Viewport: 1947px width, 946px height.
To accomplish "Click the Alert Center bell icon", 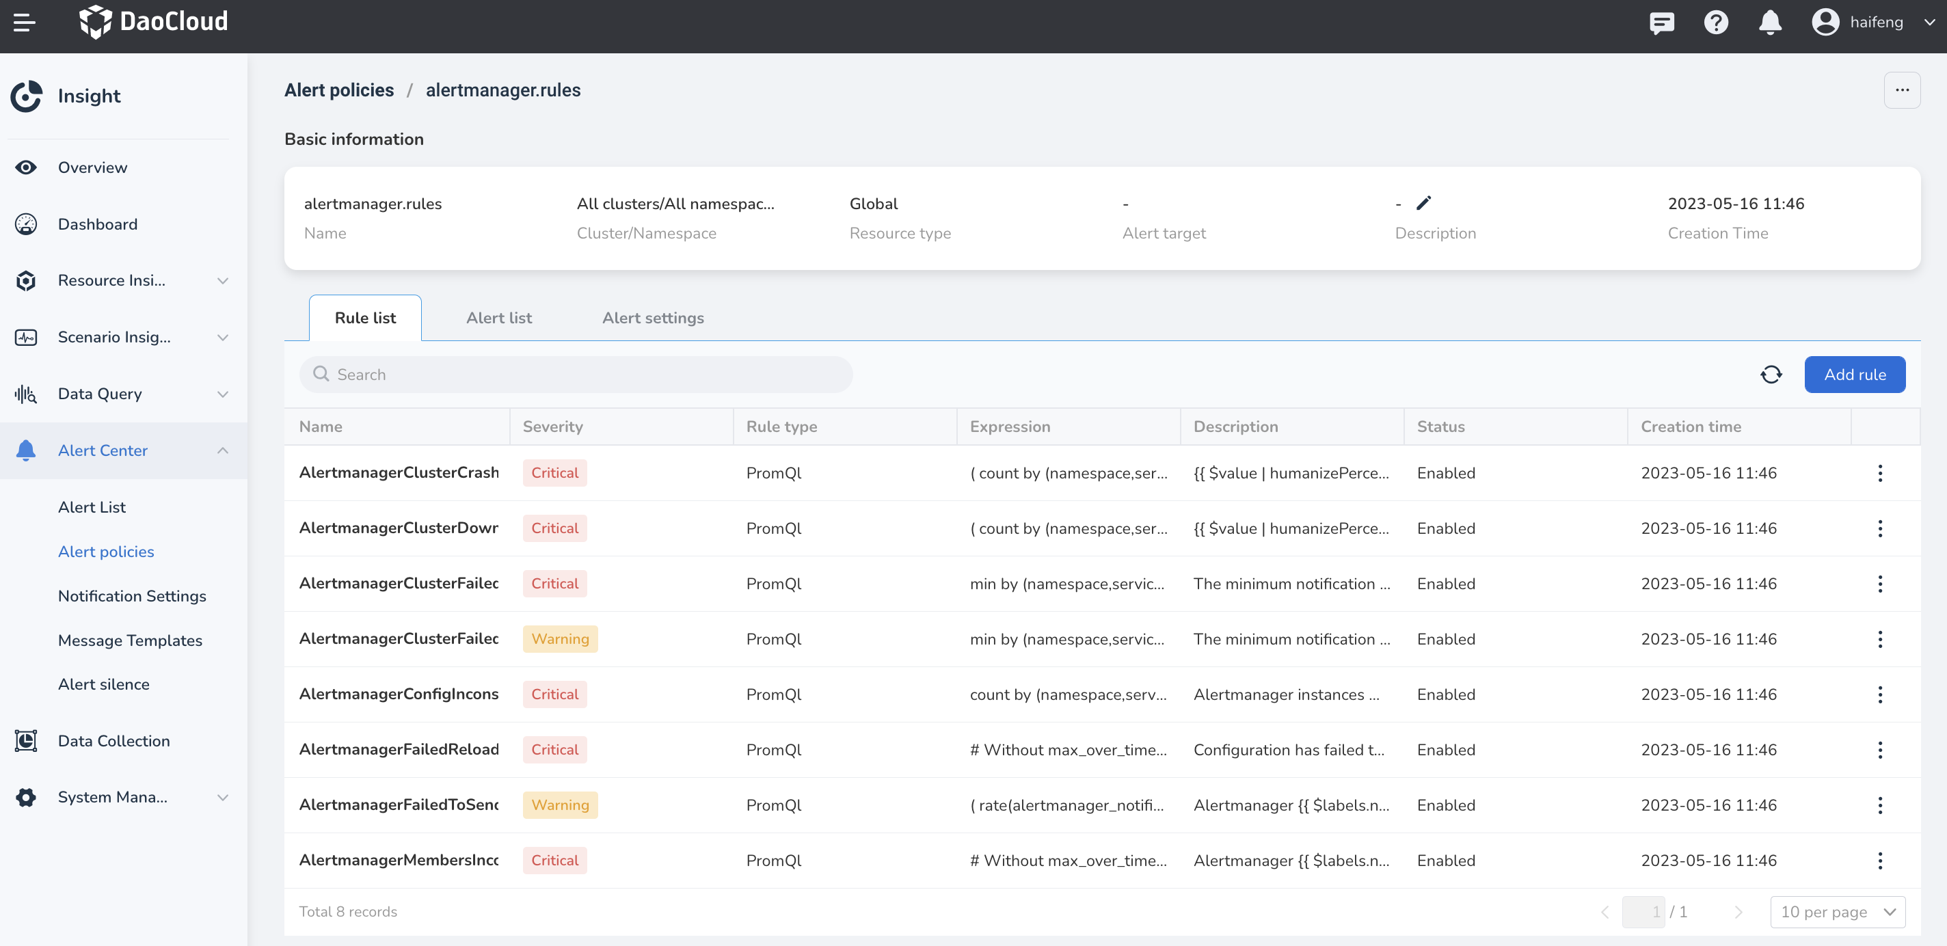I will (27, 450).
